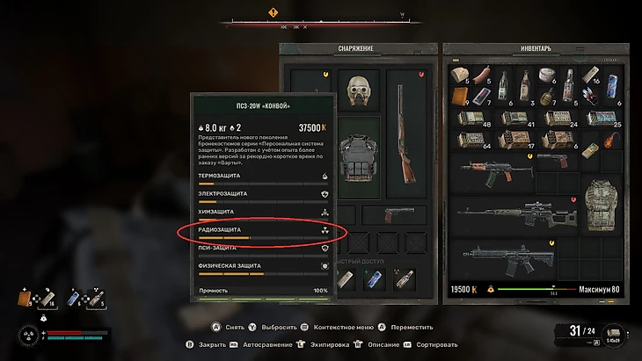642x361 pixels.
Task: Open the Снаряжение panel header
Action: point(355,48)
